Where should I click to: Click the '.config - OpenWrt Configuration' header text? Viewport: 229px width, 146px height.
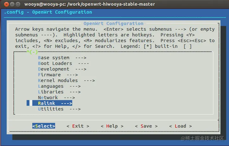pyautogui.click(x=48, y=12)
